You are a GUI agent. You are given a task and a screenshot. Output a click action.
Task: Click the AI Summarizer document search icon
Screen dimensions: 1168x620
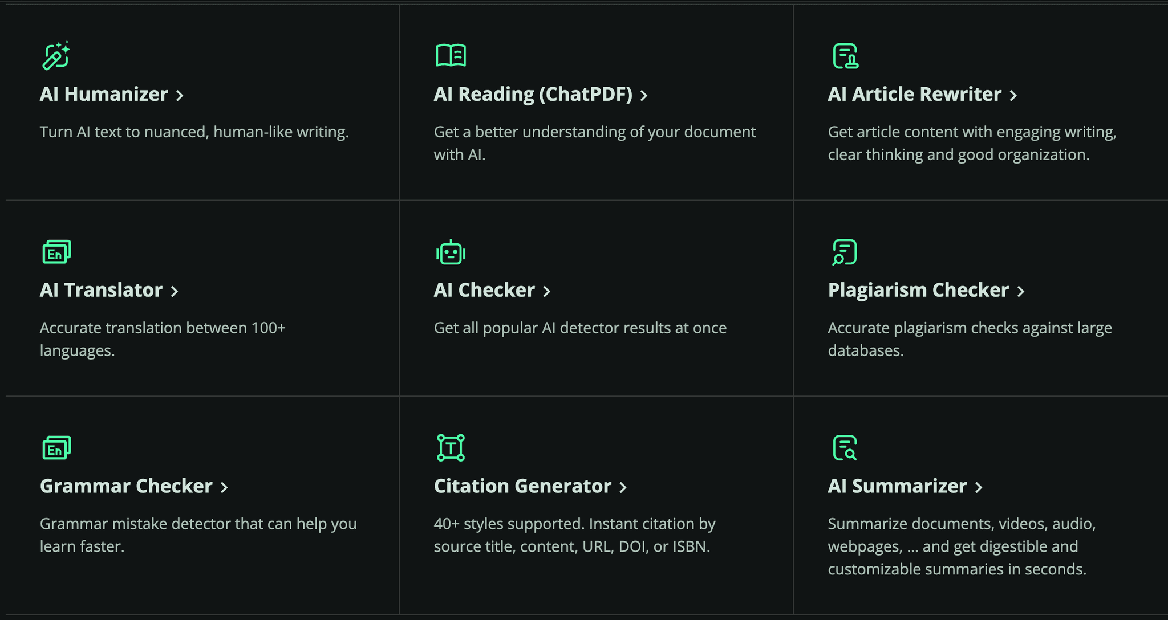[x=845, y=447]
